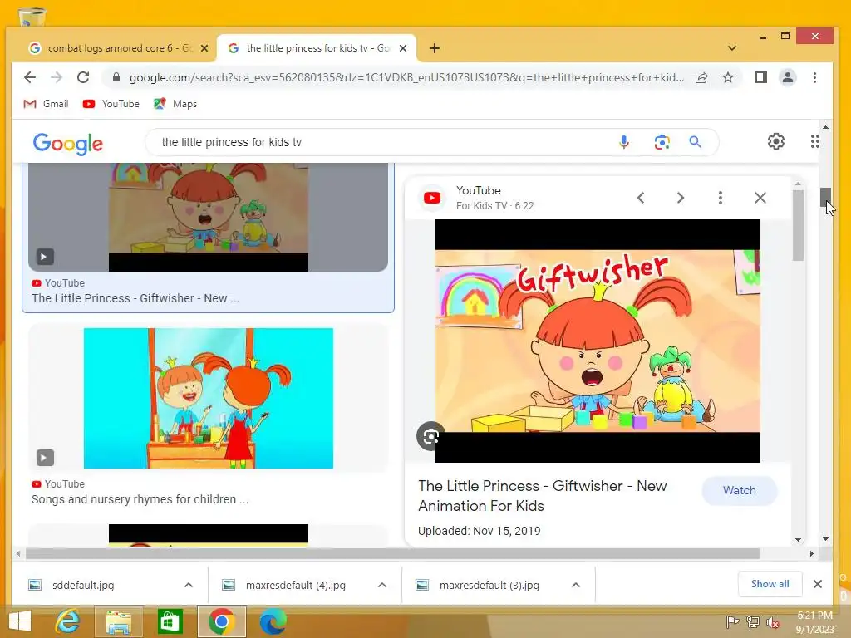Image resolution: width=851 pixels, height=638 pixels.
Task: Expand options for maxresdefault (4).jpg download
Action: coord(382,585)
